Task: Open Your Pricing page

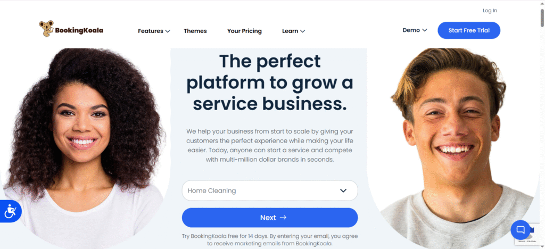Action: tap(244, 31)
